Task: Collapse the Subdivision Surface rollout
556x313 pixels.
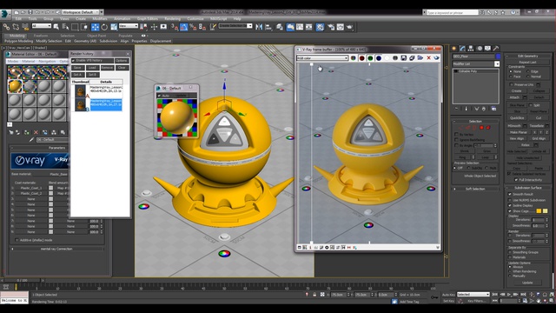Action: (x=527, y=188)
